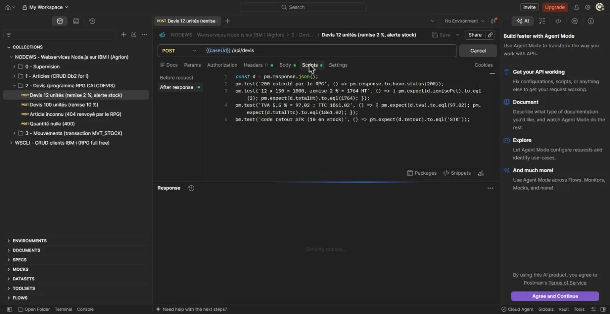
Task: Open Packages in the script editor
Action: pyautogui.click(x=422, y=173)
